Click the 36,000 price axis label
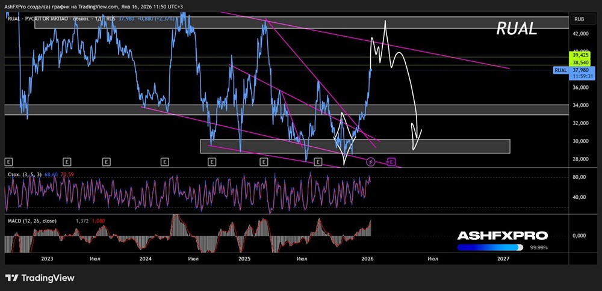 580,87
